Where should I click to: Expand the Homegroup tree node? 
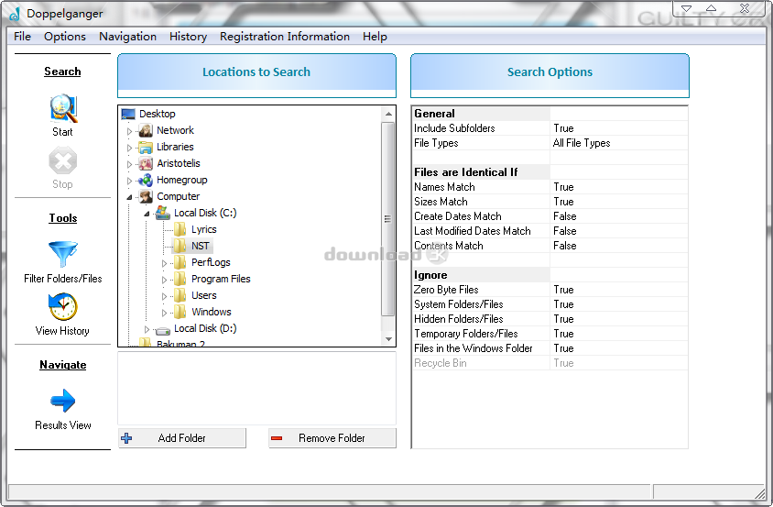[x=129, y=181]
